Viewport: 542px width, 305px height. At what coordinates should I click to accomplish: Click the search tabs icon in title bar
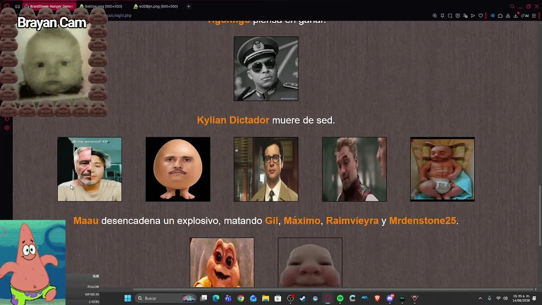pyautogui.click(x=512, y=6)
